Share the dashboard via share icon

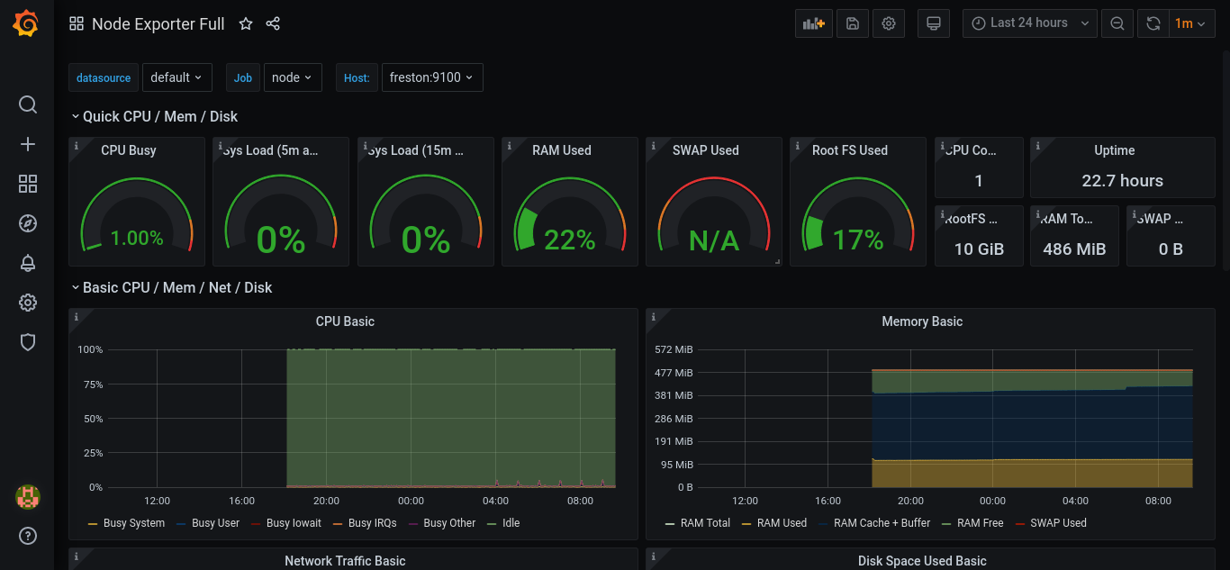274,24
